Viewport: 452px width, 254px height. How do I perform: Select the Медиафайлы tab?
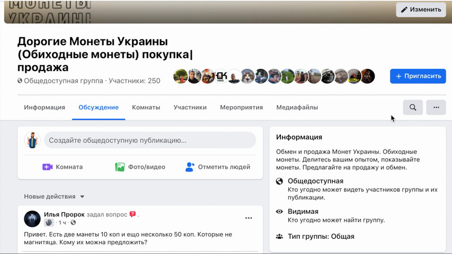point(297,107)
